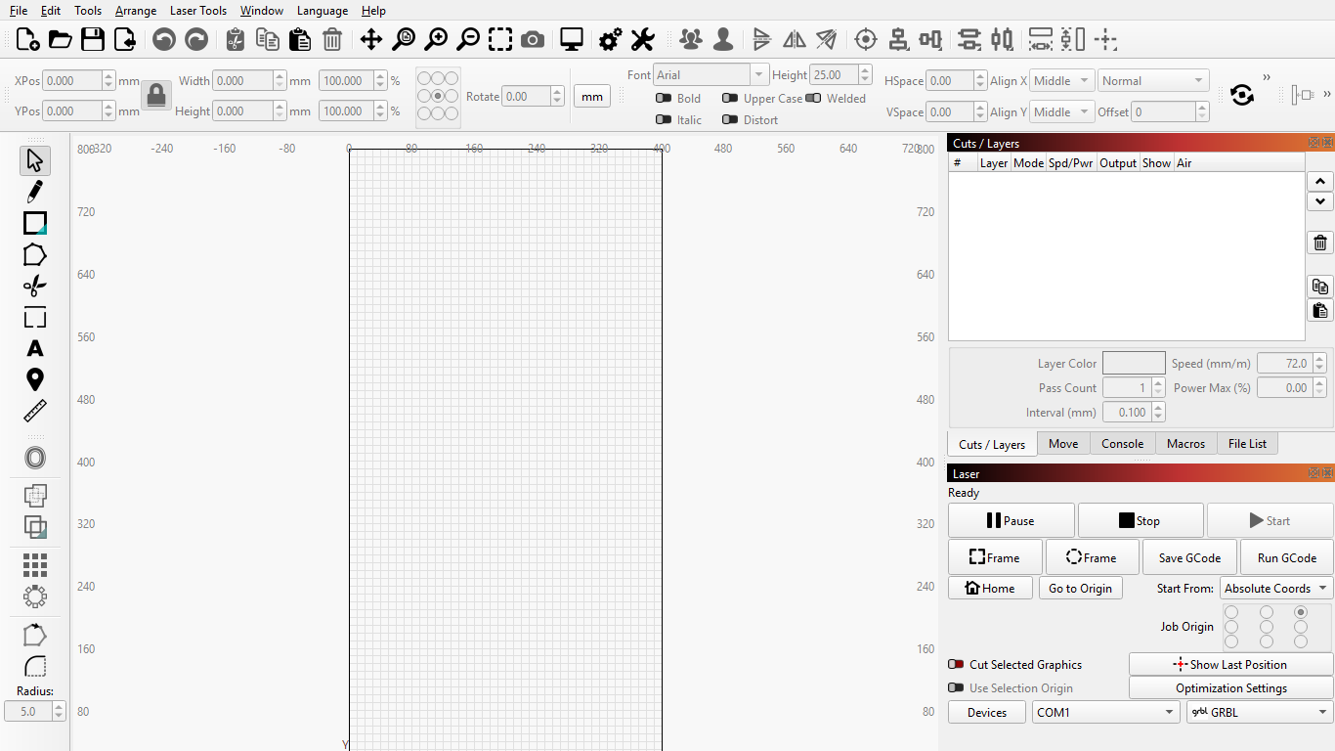
Task: Click the Layer Color swatch
Action: pyautogui.click(x=1134, y=364)
